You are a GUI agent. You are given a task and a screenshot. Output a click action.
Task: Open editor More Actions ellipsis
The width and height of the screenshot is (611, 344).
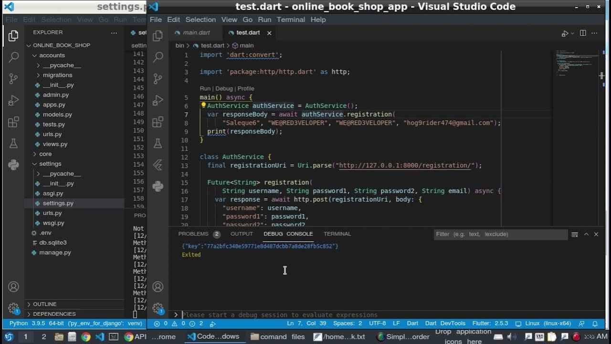coord(595,33)
